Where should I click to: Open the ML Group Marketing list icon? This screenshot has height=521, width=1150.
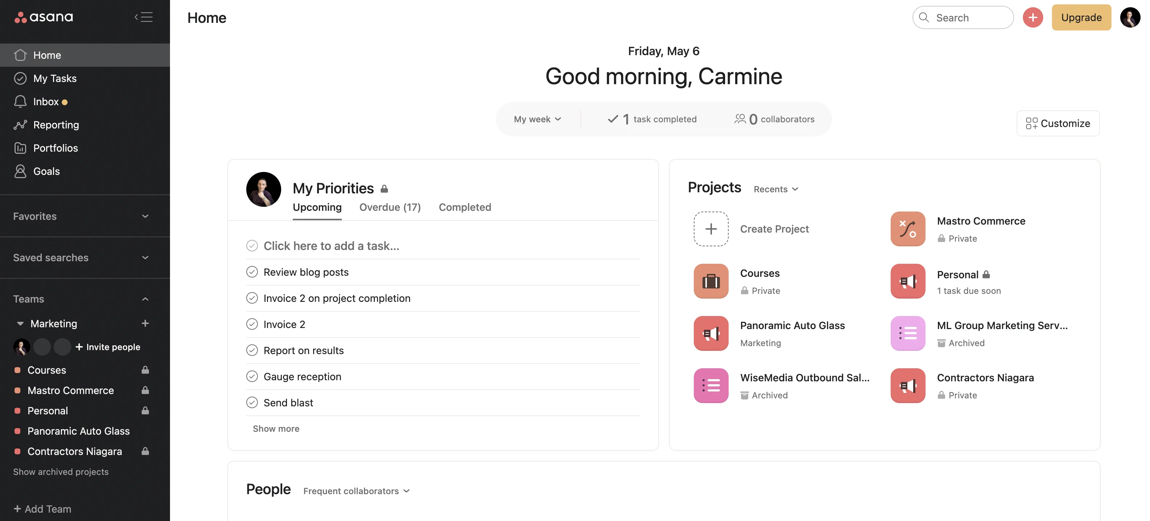[908, 333]
